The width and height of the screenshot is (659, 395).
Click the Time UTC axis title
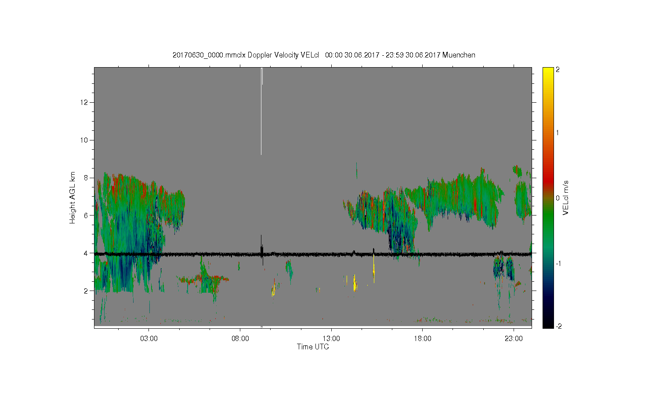313,347
